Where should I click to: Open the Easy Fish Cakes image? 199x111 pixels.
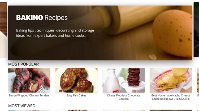76,80
